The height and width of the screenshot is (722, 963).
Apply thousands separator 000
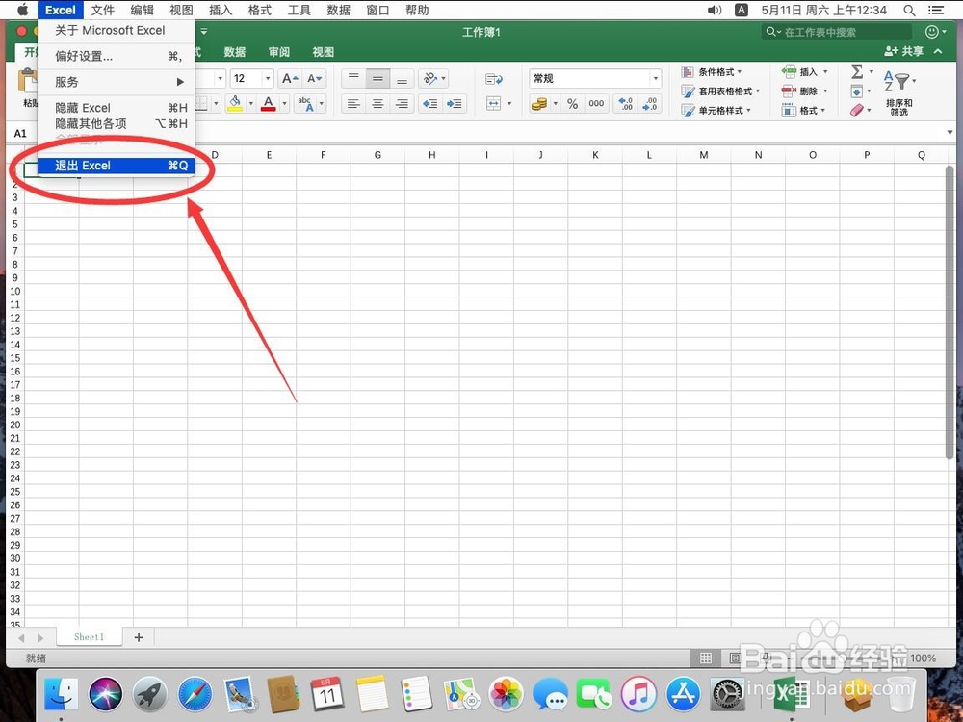tap(596, 104)
